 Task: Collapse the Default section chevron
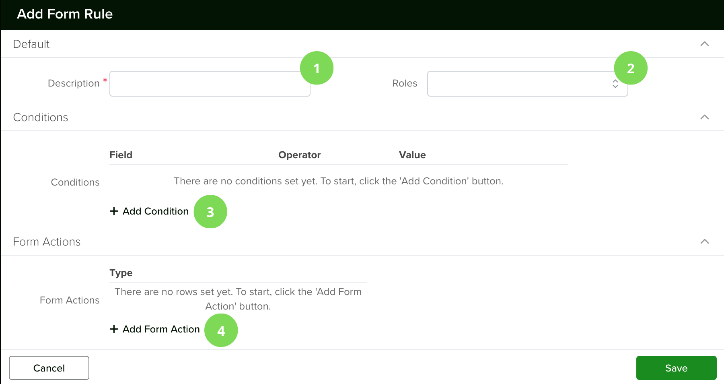coord(704,44)
